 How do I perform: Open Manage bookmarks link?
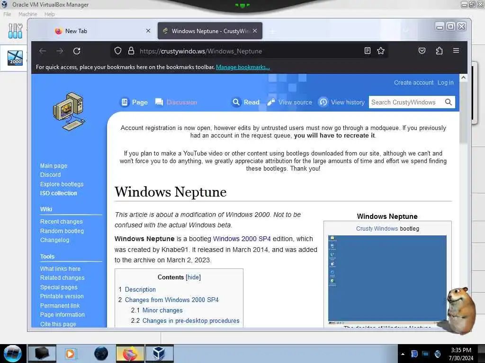pyautogui.click(x=243, y=67)
